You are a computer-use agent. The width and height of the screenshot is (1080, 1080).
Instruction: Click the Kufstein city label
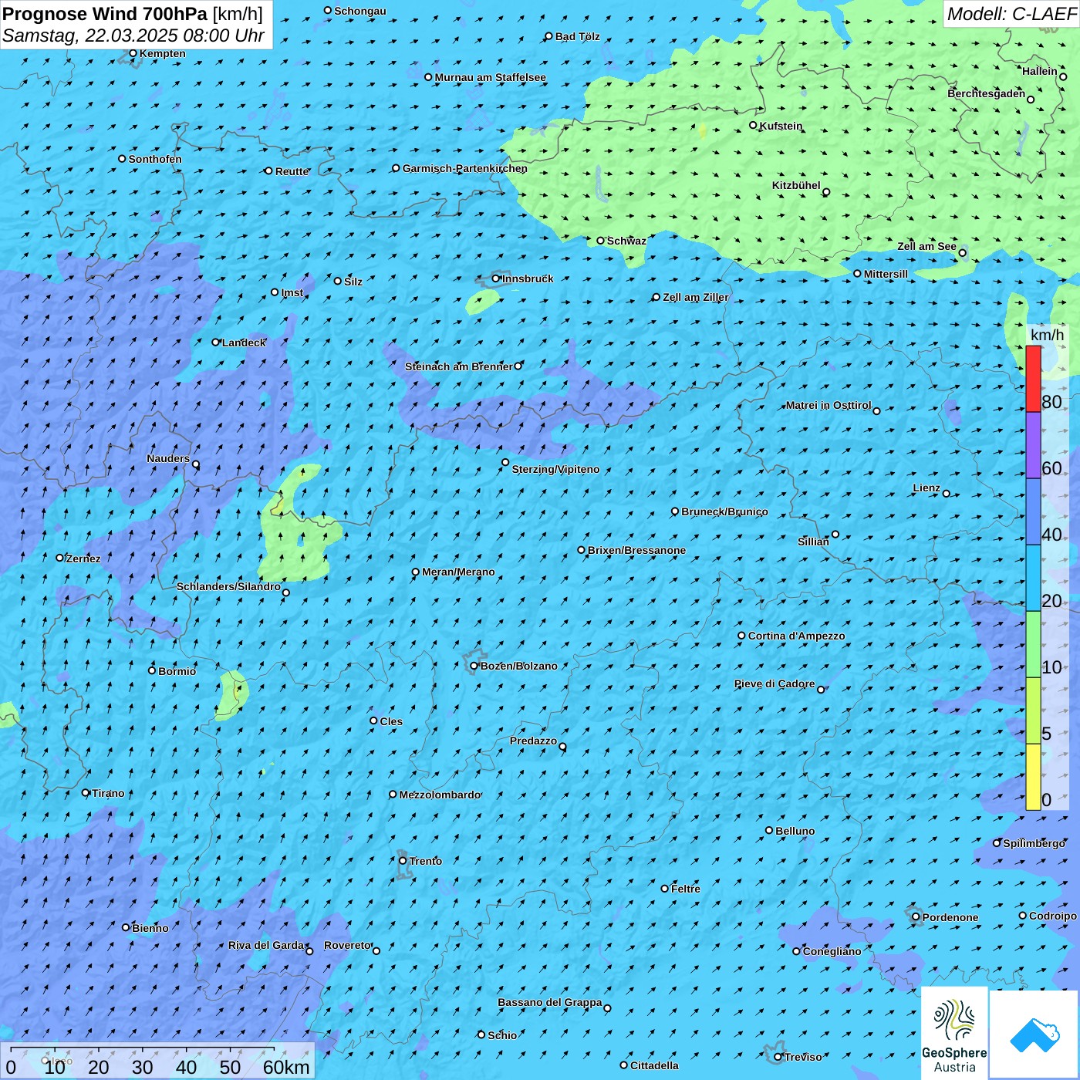pyautogui.click(x=781, y=126)
